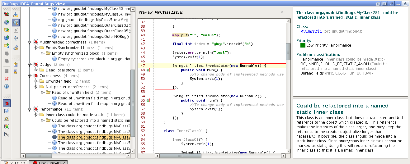Collapse the Correctness category node
This screenshot has height=164, width=410.
(x=30, y=76)
